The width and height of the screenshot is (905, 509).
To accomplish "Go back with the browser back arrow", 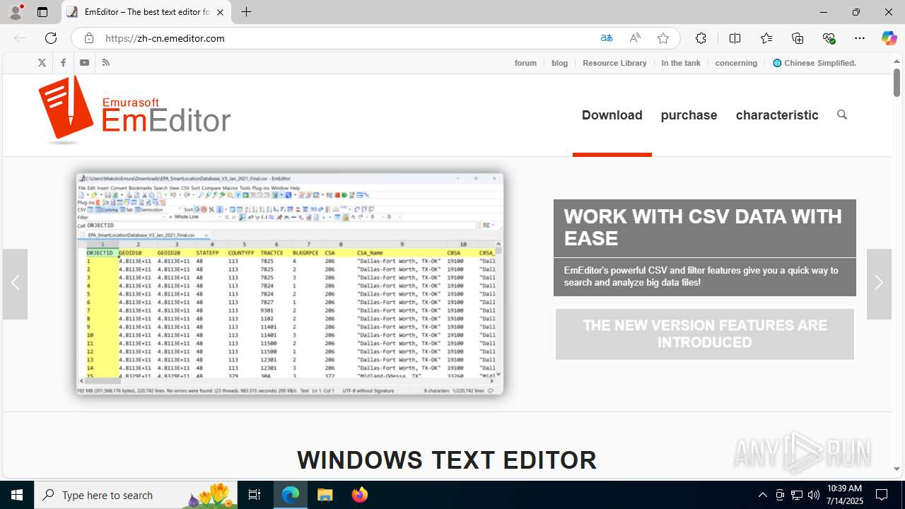I will tap(20, 38).
